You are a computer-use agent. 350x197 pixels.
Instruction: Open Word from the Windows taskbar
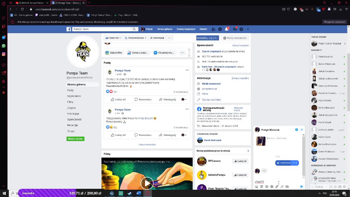(139, 193)
